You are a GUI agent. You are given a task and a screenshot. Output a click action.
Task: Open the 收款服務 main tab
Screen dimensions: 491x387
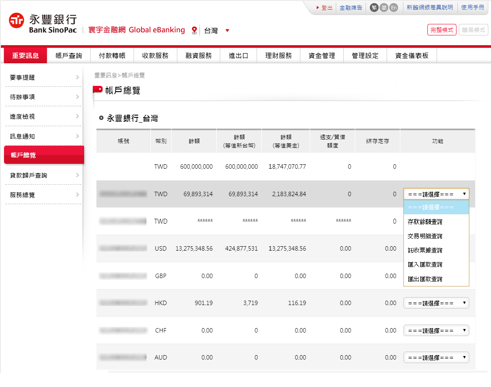pyautogui.click(x=155, y=56)
